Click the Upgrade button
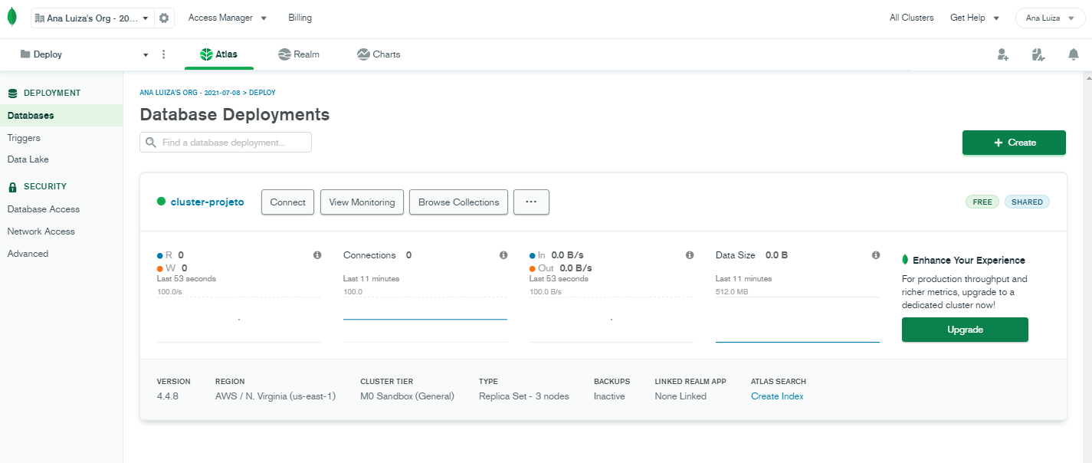 point(965,330)
